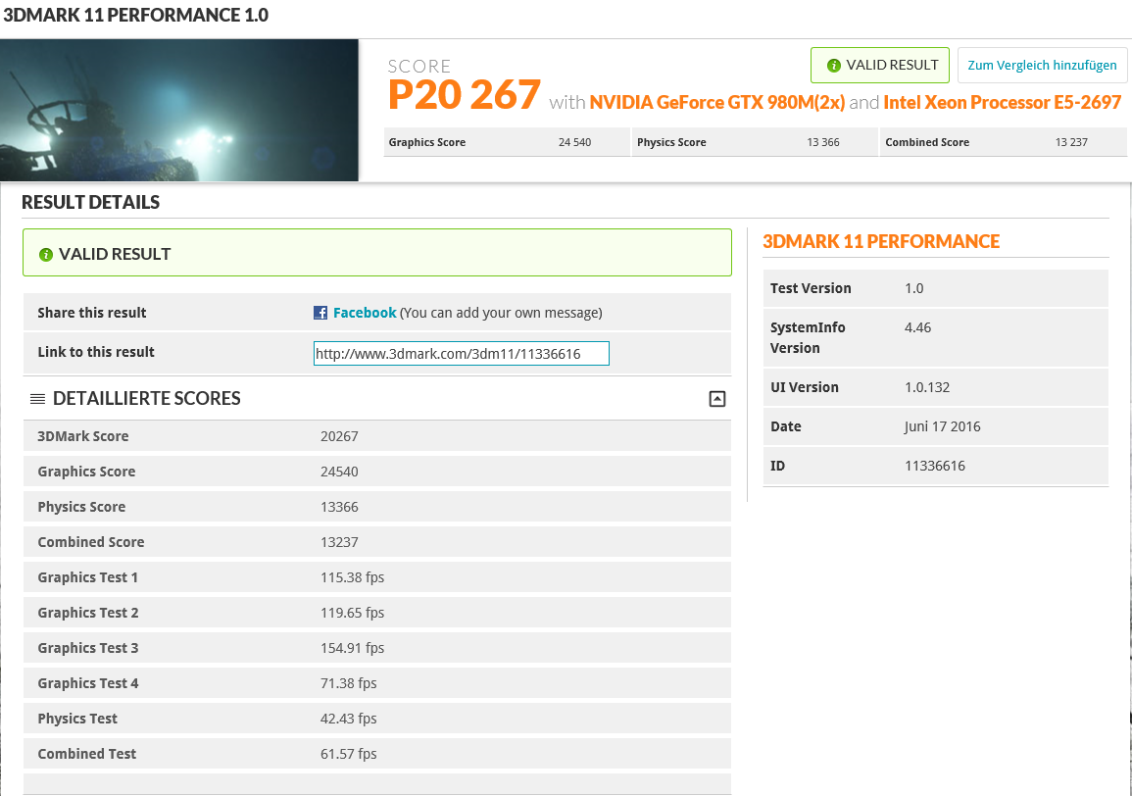Click the Graphics Score value 24540
This screenshot has height=796, width=1132.
tap(339, 472)
